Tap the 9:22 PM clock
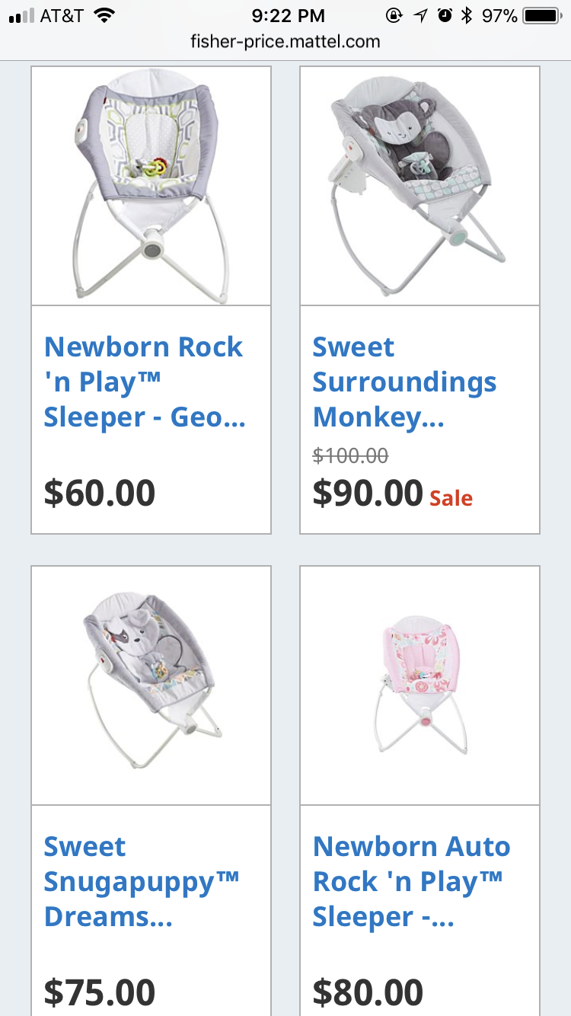This screenshot has height=1016, width=571. pos(288,15)
